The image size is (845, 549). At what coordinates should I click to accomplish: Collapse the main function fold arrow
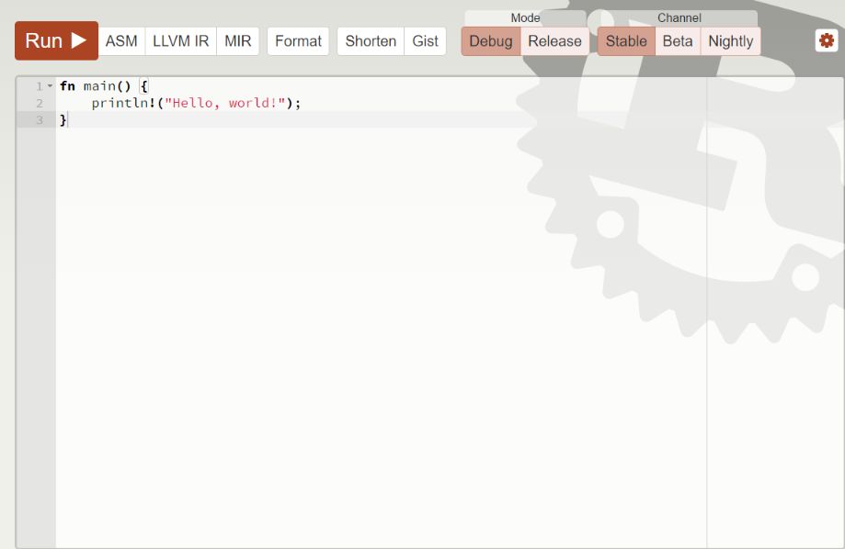coord(50,85)
